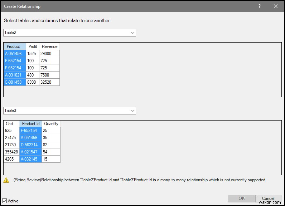Click cell A-031021 in Product column
Screen dimensions: 285x206
pos(15,75)
